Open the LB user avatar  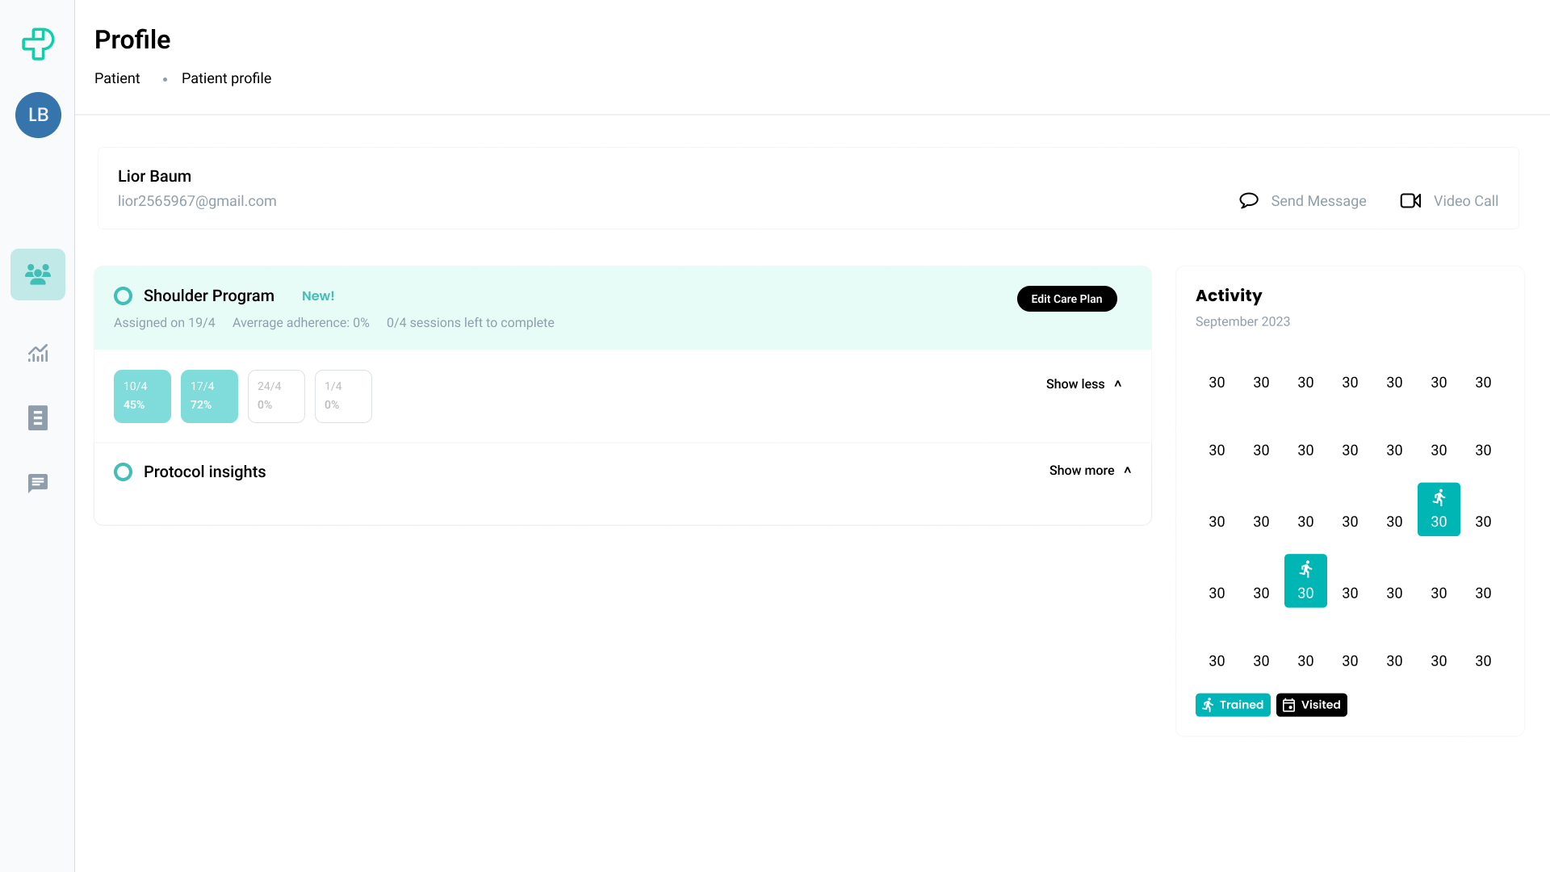pos(38,115)
